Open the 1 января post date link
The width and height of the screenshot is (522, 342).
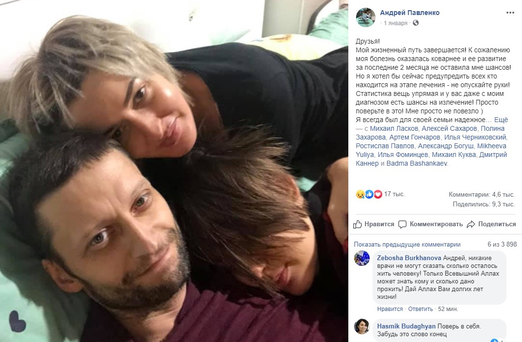pyautogui.click(x=395, y=23)
